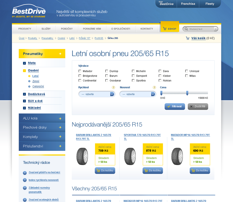Check the Matador manufacturer checkbox

(x=80, y=71)
